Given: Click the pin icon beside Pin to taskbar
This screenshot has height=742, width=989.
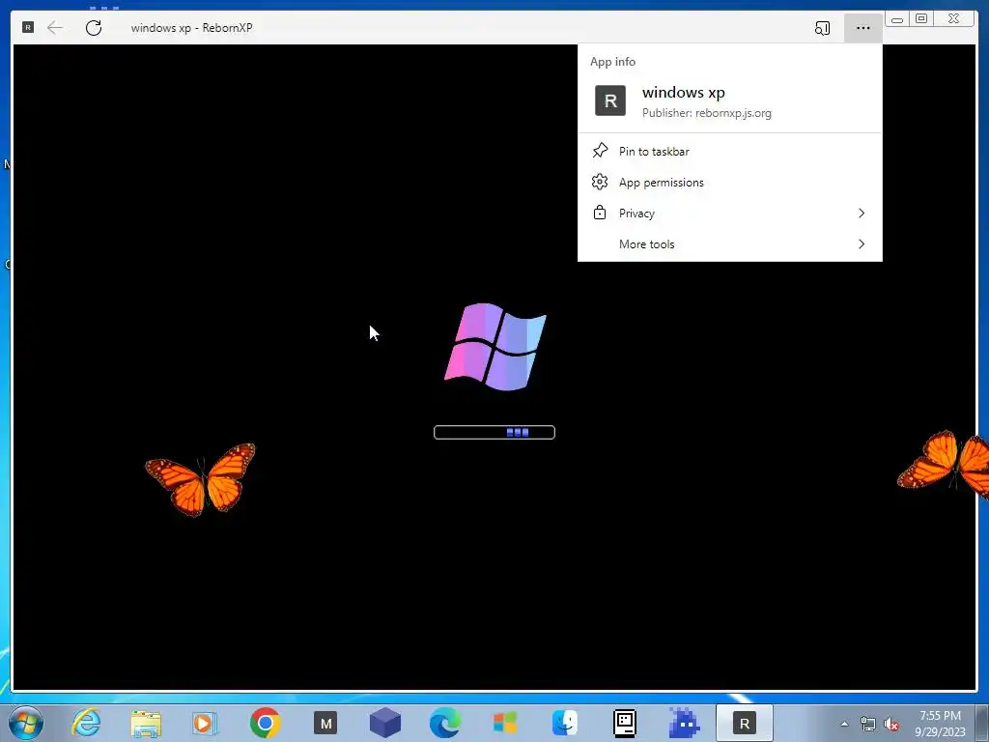Looking at the screenshot, I should pyautogui.click(x=600, y=151).
